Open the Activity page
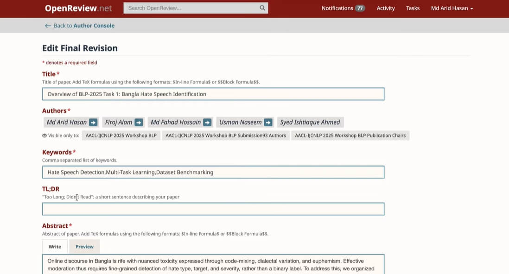 [386, 8]
